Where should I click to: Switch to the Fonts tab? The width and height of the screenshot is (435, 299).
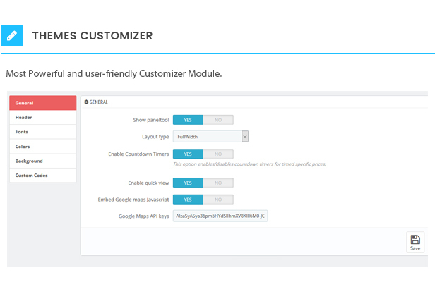[x=42, y=132]
